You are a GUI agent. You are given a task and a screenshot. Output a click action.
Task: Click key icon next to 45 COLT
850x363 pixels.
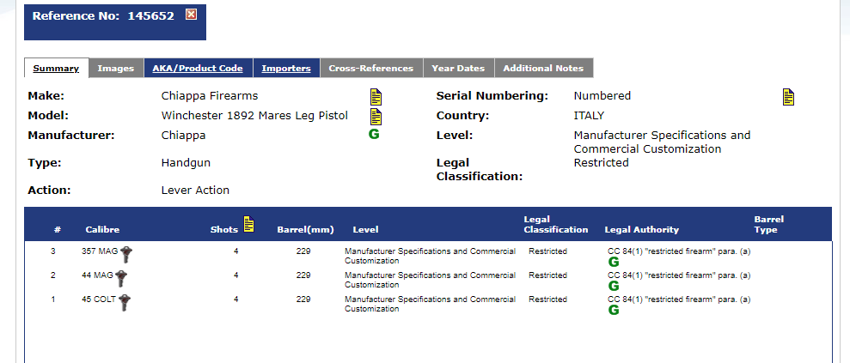[125, 301]
